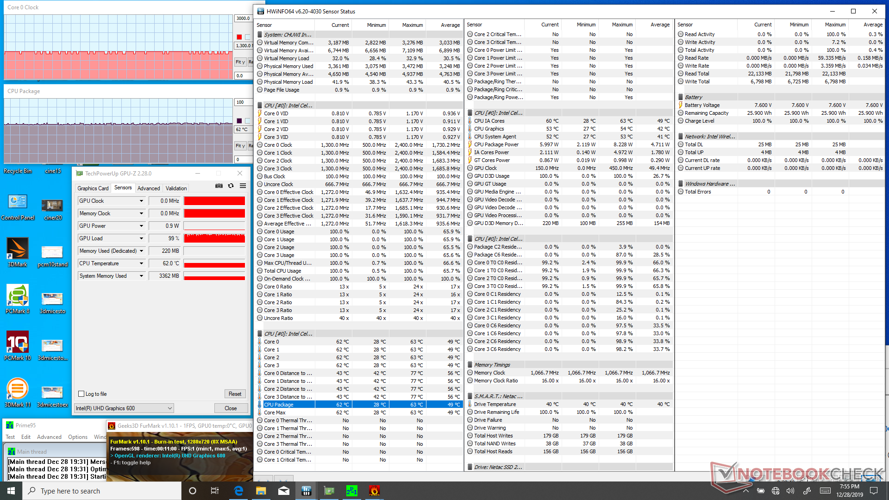The width and height of the screenshot is (889, 500).
Task: Switch to Prime95 taskbar icon
Action: click(x=352, y=491)
